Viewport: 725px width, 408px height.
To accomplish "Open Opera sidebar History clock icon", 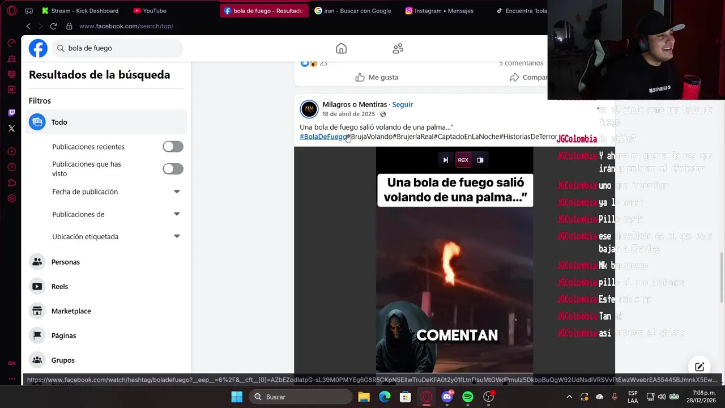I will click(11, 167).
